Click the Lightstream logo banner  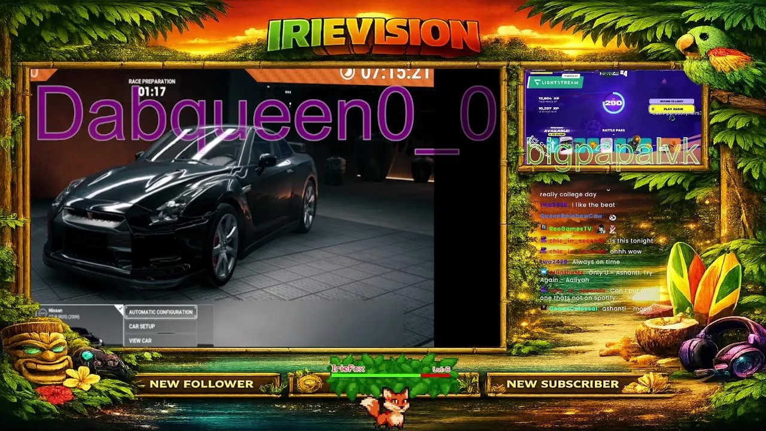point(556,83)
